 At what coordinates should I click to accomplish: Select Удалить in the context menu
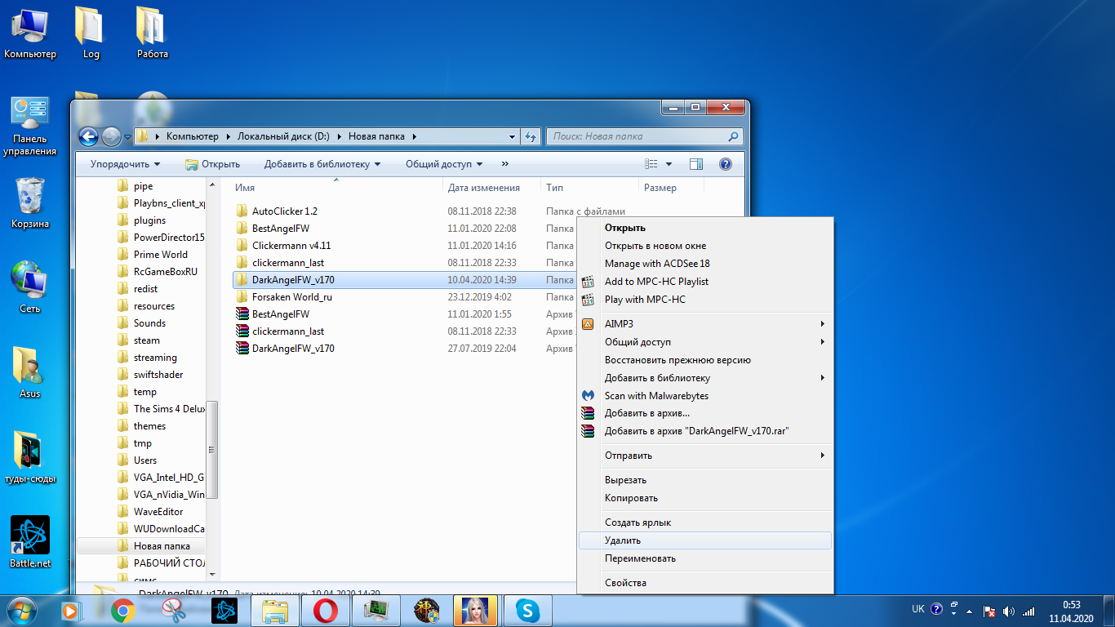pos(623,540)
